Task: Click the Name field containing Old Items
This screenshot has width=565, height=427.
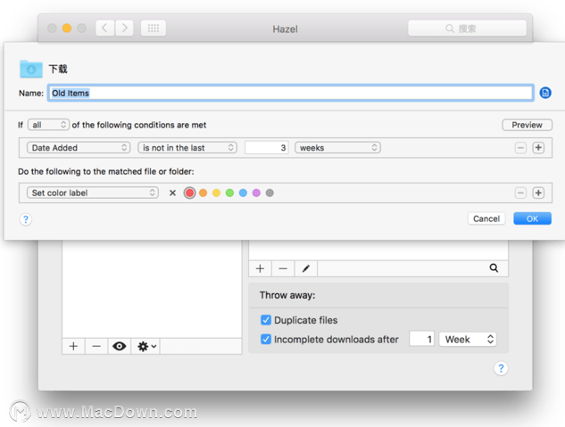Action: (290, 94)
